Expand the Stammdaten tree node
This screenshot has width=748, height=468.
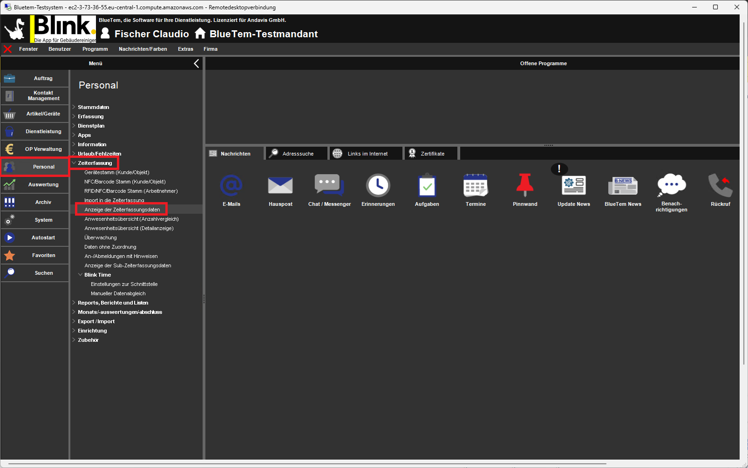(74, 107)
